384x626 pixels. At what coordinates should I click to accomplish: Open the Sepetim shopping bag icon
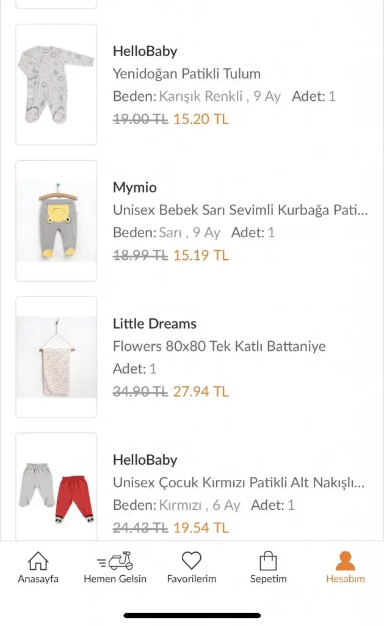(x=268, y=561)
